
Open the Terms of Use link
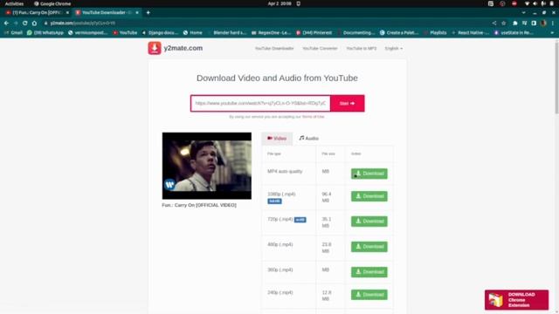coord(313,117)
